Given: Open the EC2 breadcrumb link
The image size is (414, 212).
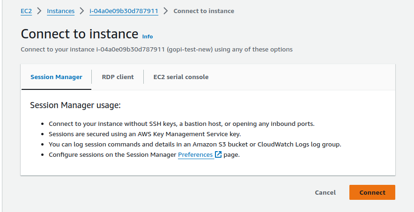Looking at the screenshot, I should point(26,11).
